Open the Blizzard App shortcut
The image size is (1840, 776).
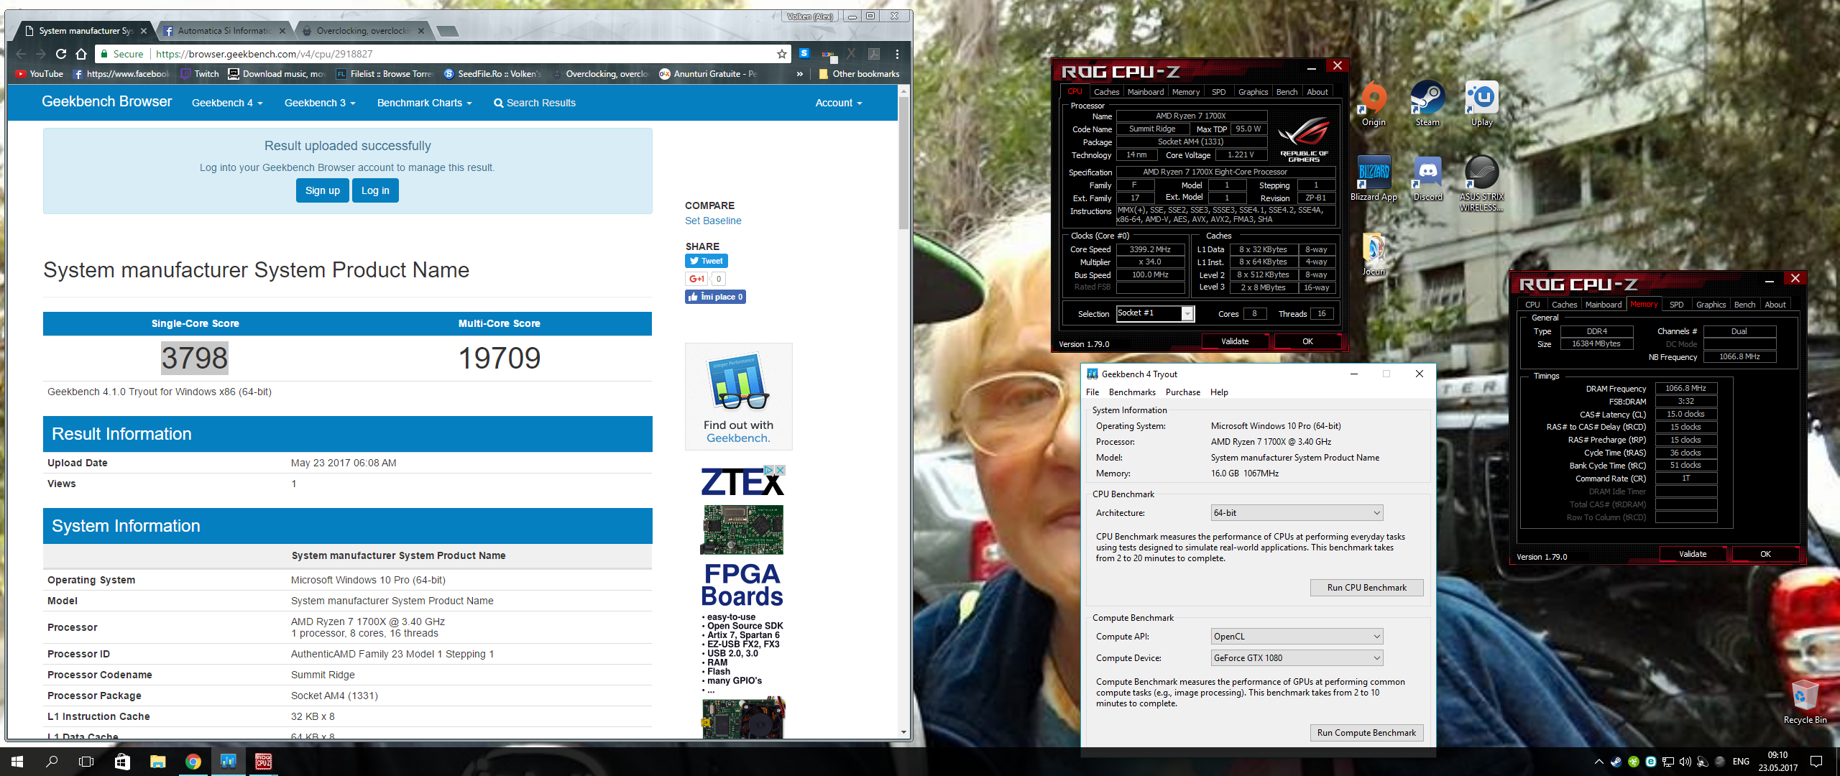tap(1374, 179)
